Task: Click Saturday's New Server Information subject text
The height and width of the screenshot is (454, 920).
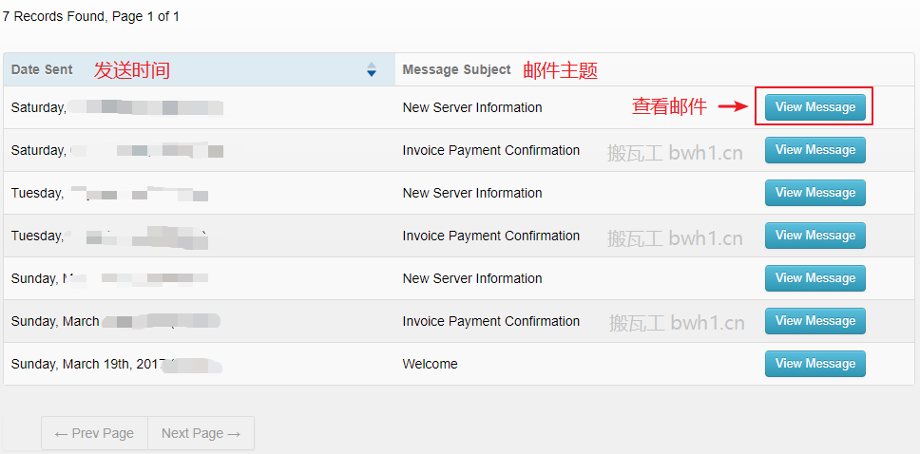Action: (x=471, y=107)
